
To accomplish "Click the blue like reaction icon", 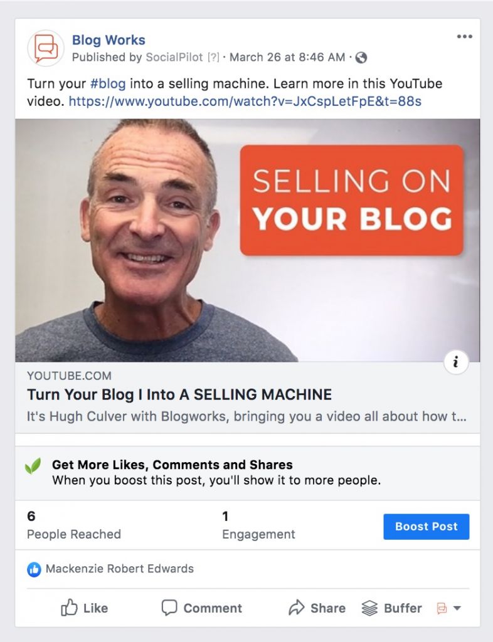I will [34, 569].
